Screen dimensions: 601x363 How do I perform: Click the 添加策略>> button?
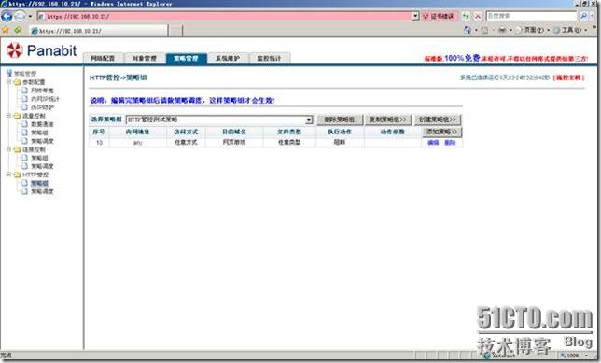pyautogui.click(x=442, y=132)
